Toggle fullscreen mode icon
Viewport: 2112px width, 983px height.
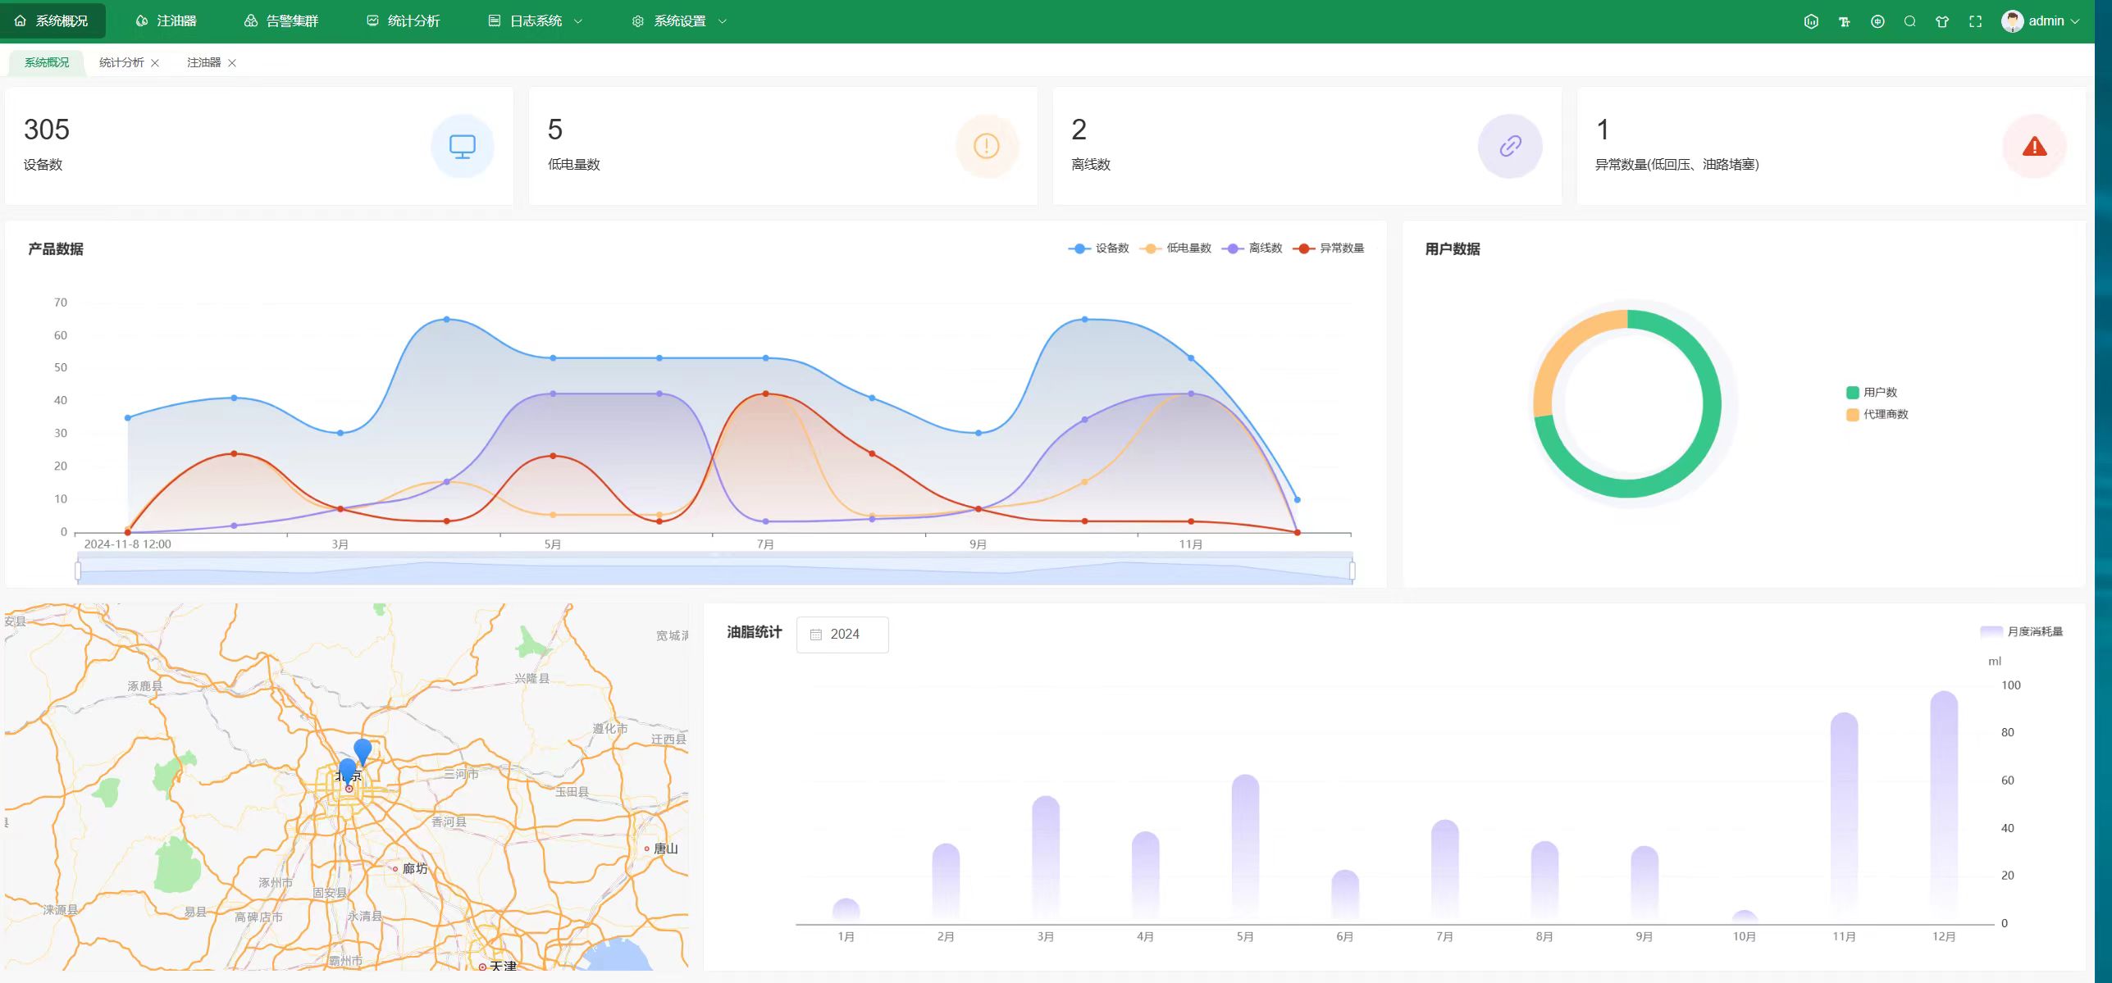pyautogui.click(x=1975, y=21)
